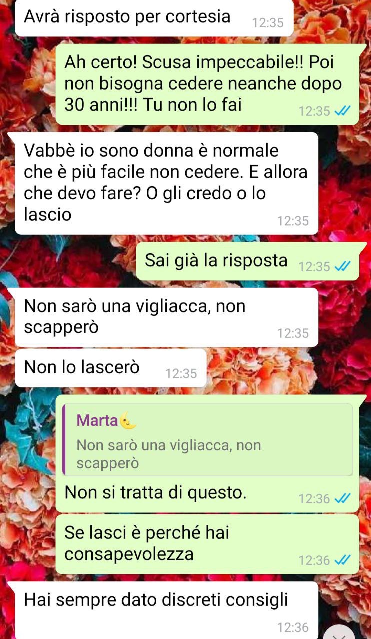Screen dimensions: 371x639
Task: Select the "Ah certo! Scusa impeccabile!!" message
Action: click(207, 84)
